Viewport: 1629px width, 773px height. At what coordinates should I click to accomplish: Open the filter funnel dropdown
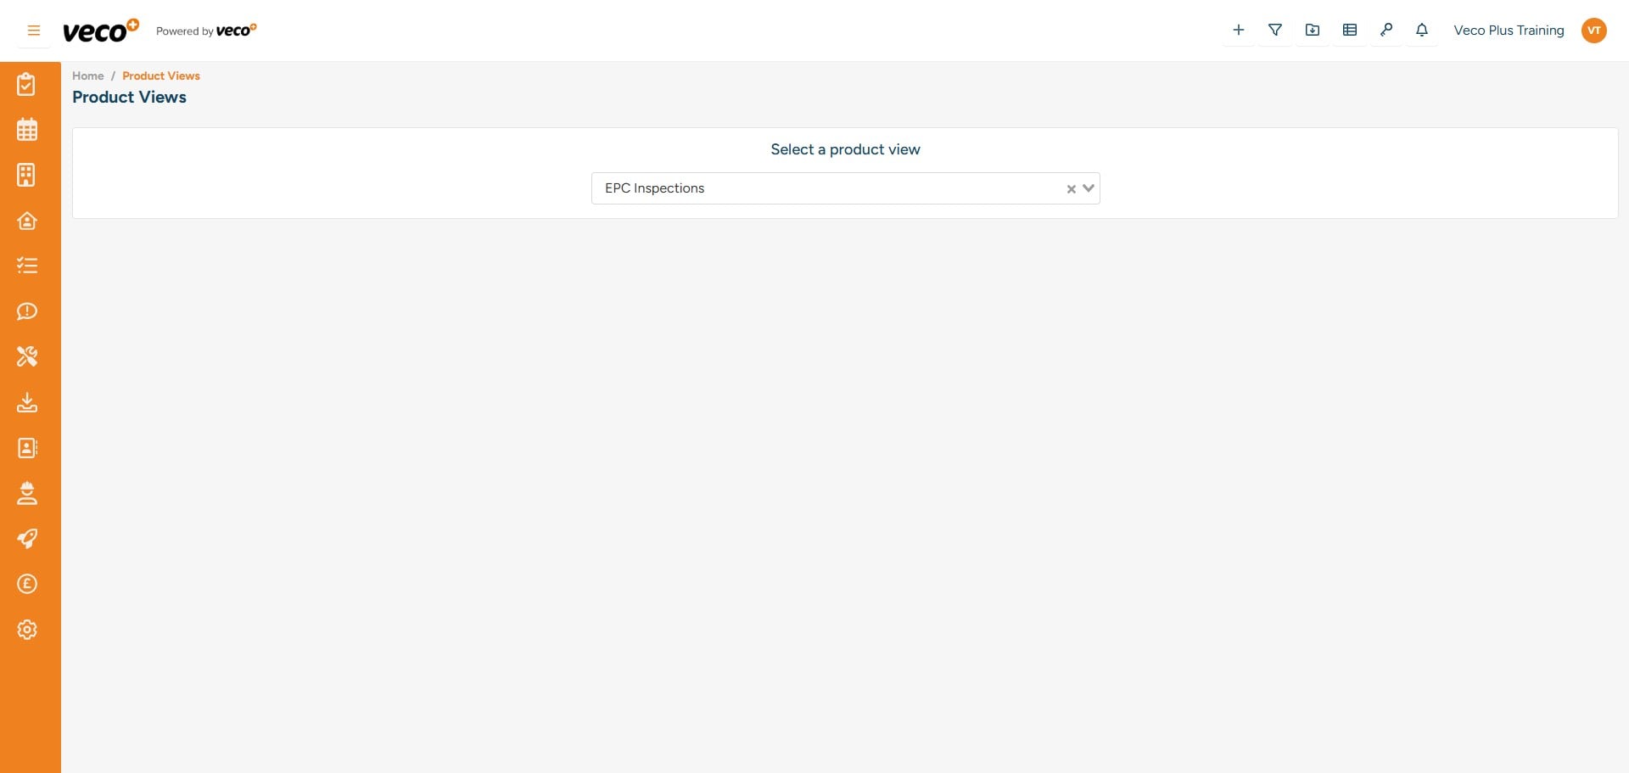1275,30
